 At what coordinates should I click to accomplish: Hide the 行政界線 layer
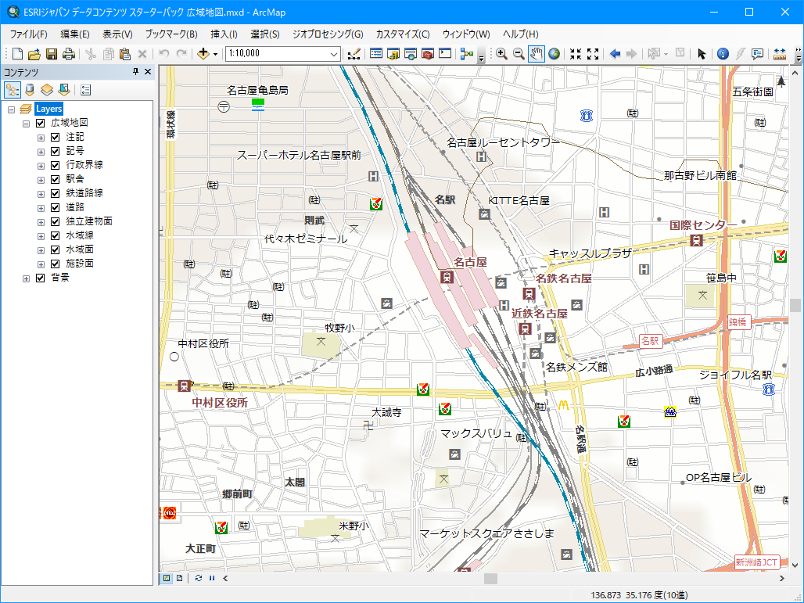coord(56,165)
